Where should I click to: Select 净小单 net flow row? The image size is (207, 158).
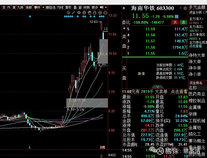[195, 74]
